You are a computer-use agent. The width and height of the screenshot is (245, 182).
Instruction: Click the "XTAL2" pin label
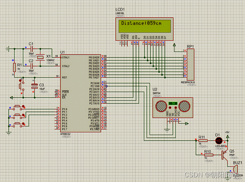(66, 66)
